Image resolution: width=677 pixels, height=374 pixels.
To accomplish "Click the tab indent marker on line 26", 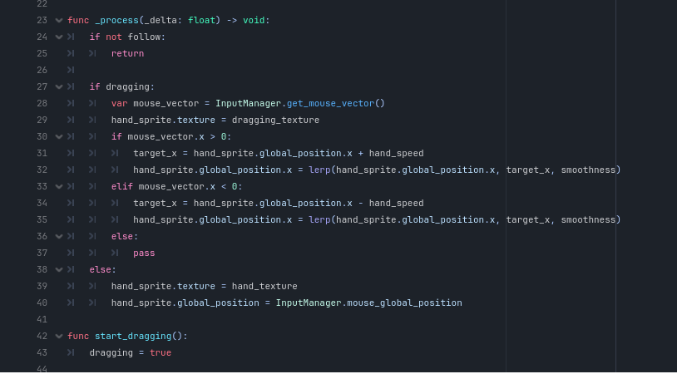I will pos(71,70).
